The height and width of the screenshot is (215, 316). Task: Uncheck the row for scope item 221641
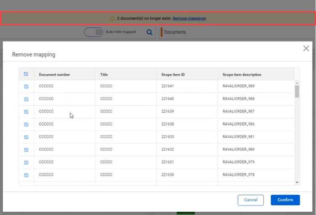coord(26,87)
